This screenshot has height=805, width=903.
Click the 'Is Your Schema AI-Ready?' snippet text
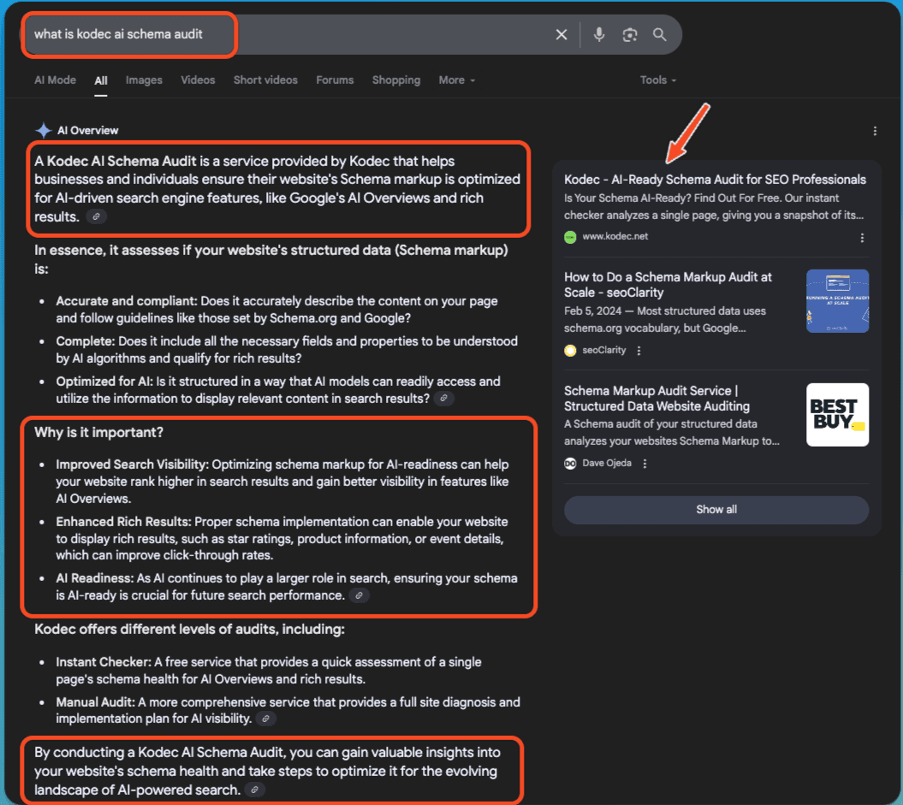coord(714,206)
